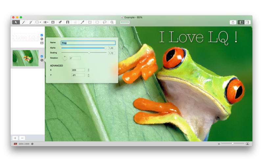Click the X position stepper arrows
The width and height of the screenshot is (263, 164).
pyautogui.click(x=88, y=70)
